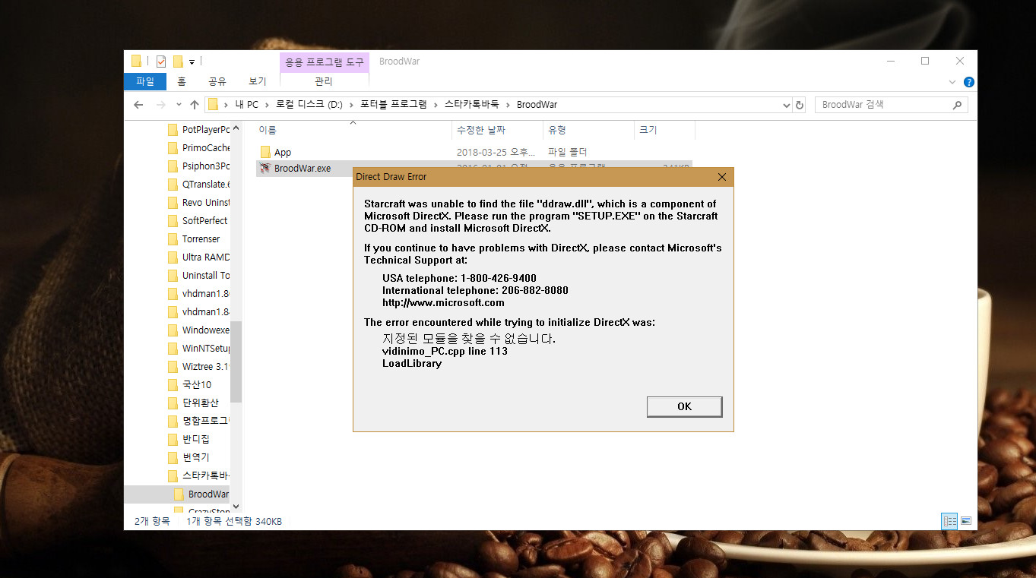This screenshot has height=578, width=1036.
Task: Click the properties quick access icon
Action: [x=160, y=62]
